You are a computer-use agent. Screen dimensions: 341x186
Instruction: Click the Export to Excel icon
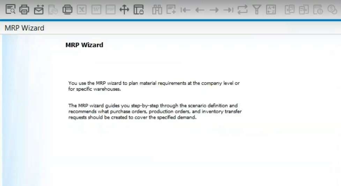(82, 9)
